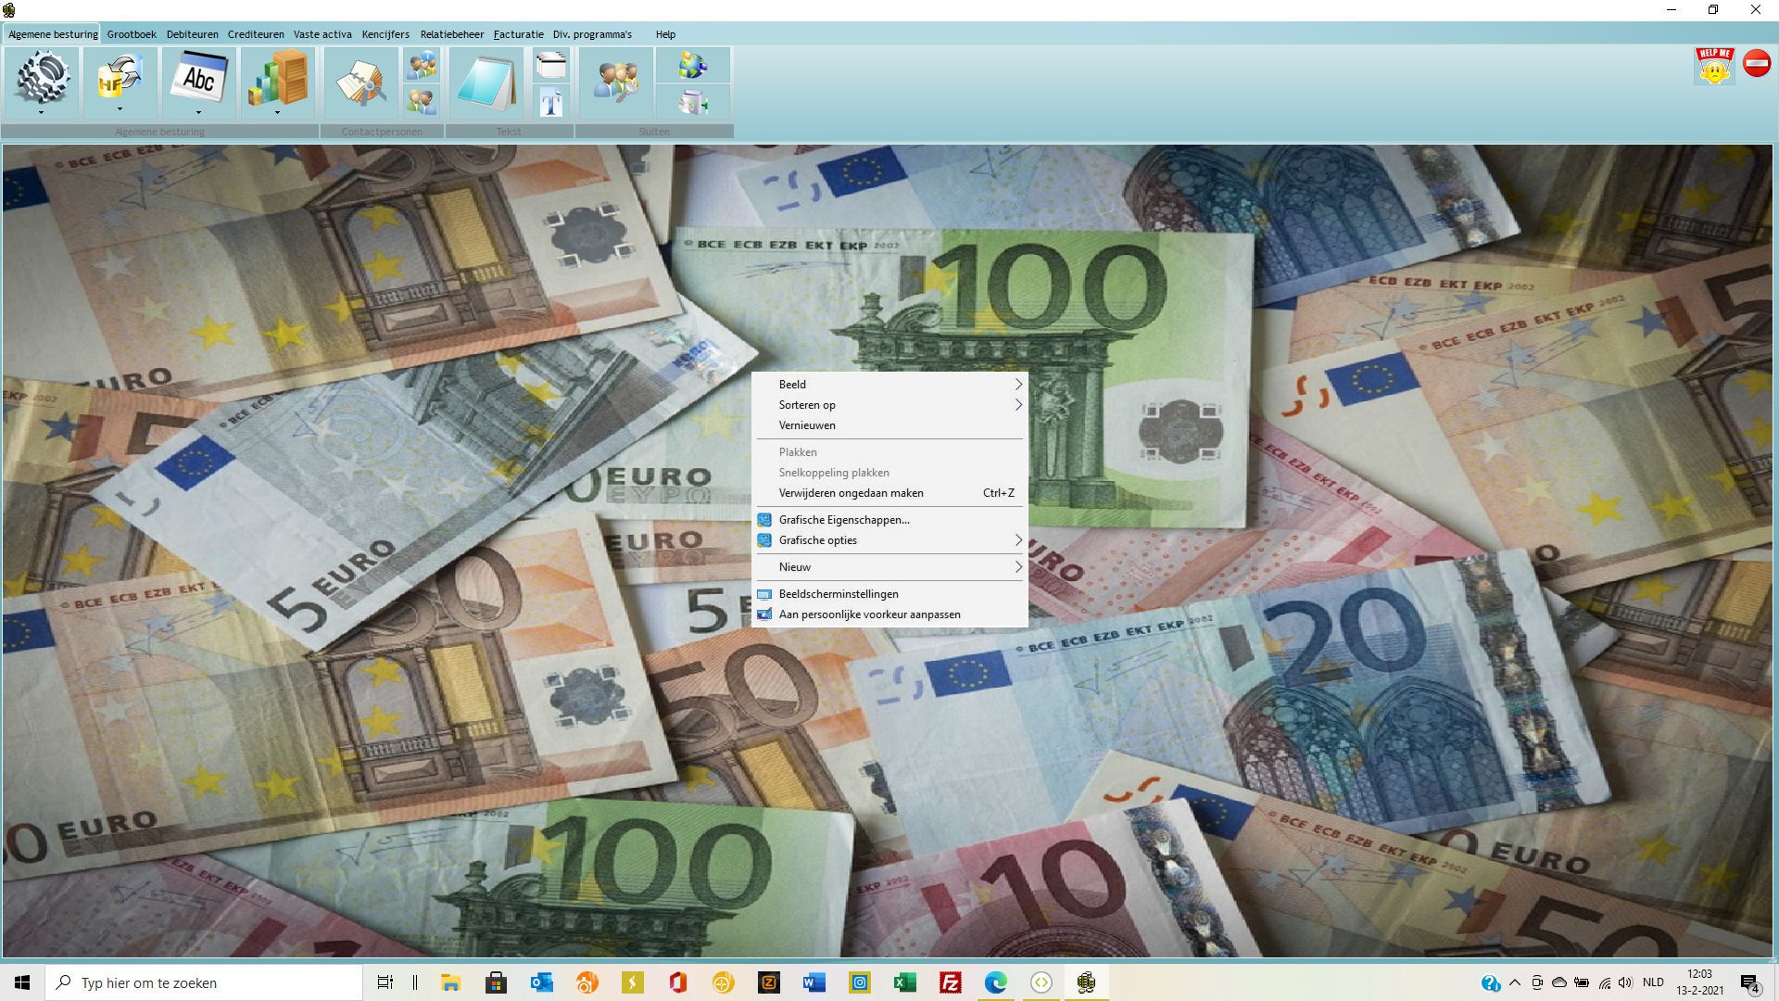Show hidden system tray icons
Screen dimensions: 1779x1001
(x=1515, y=982)
